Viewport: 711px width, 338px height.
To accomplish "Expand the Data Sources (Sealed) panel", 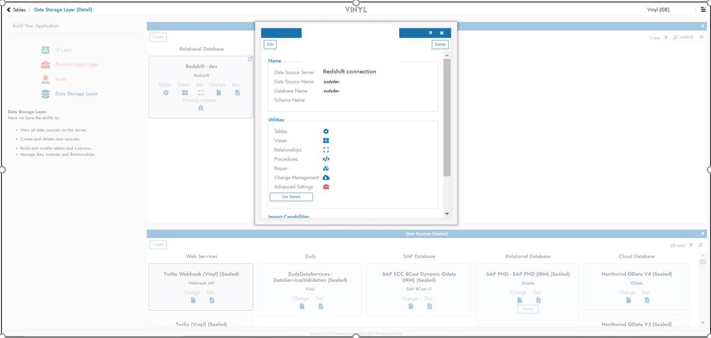I will (702, 234).
